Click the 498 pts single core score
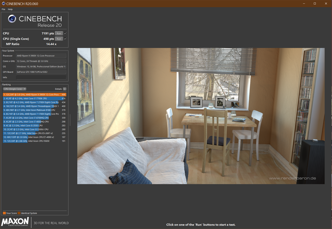 point(48,39)
